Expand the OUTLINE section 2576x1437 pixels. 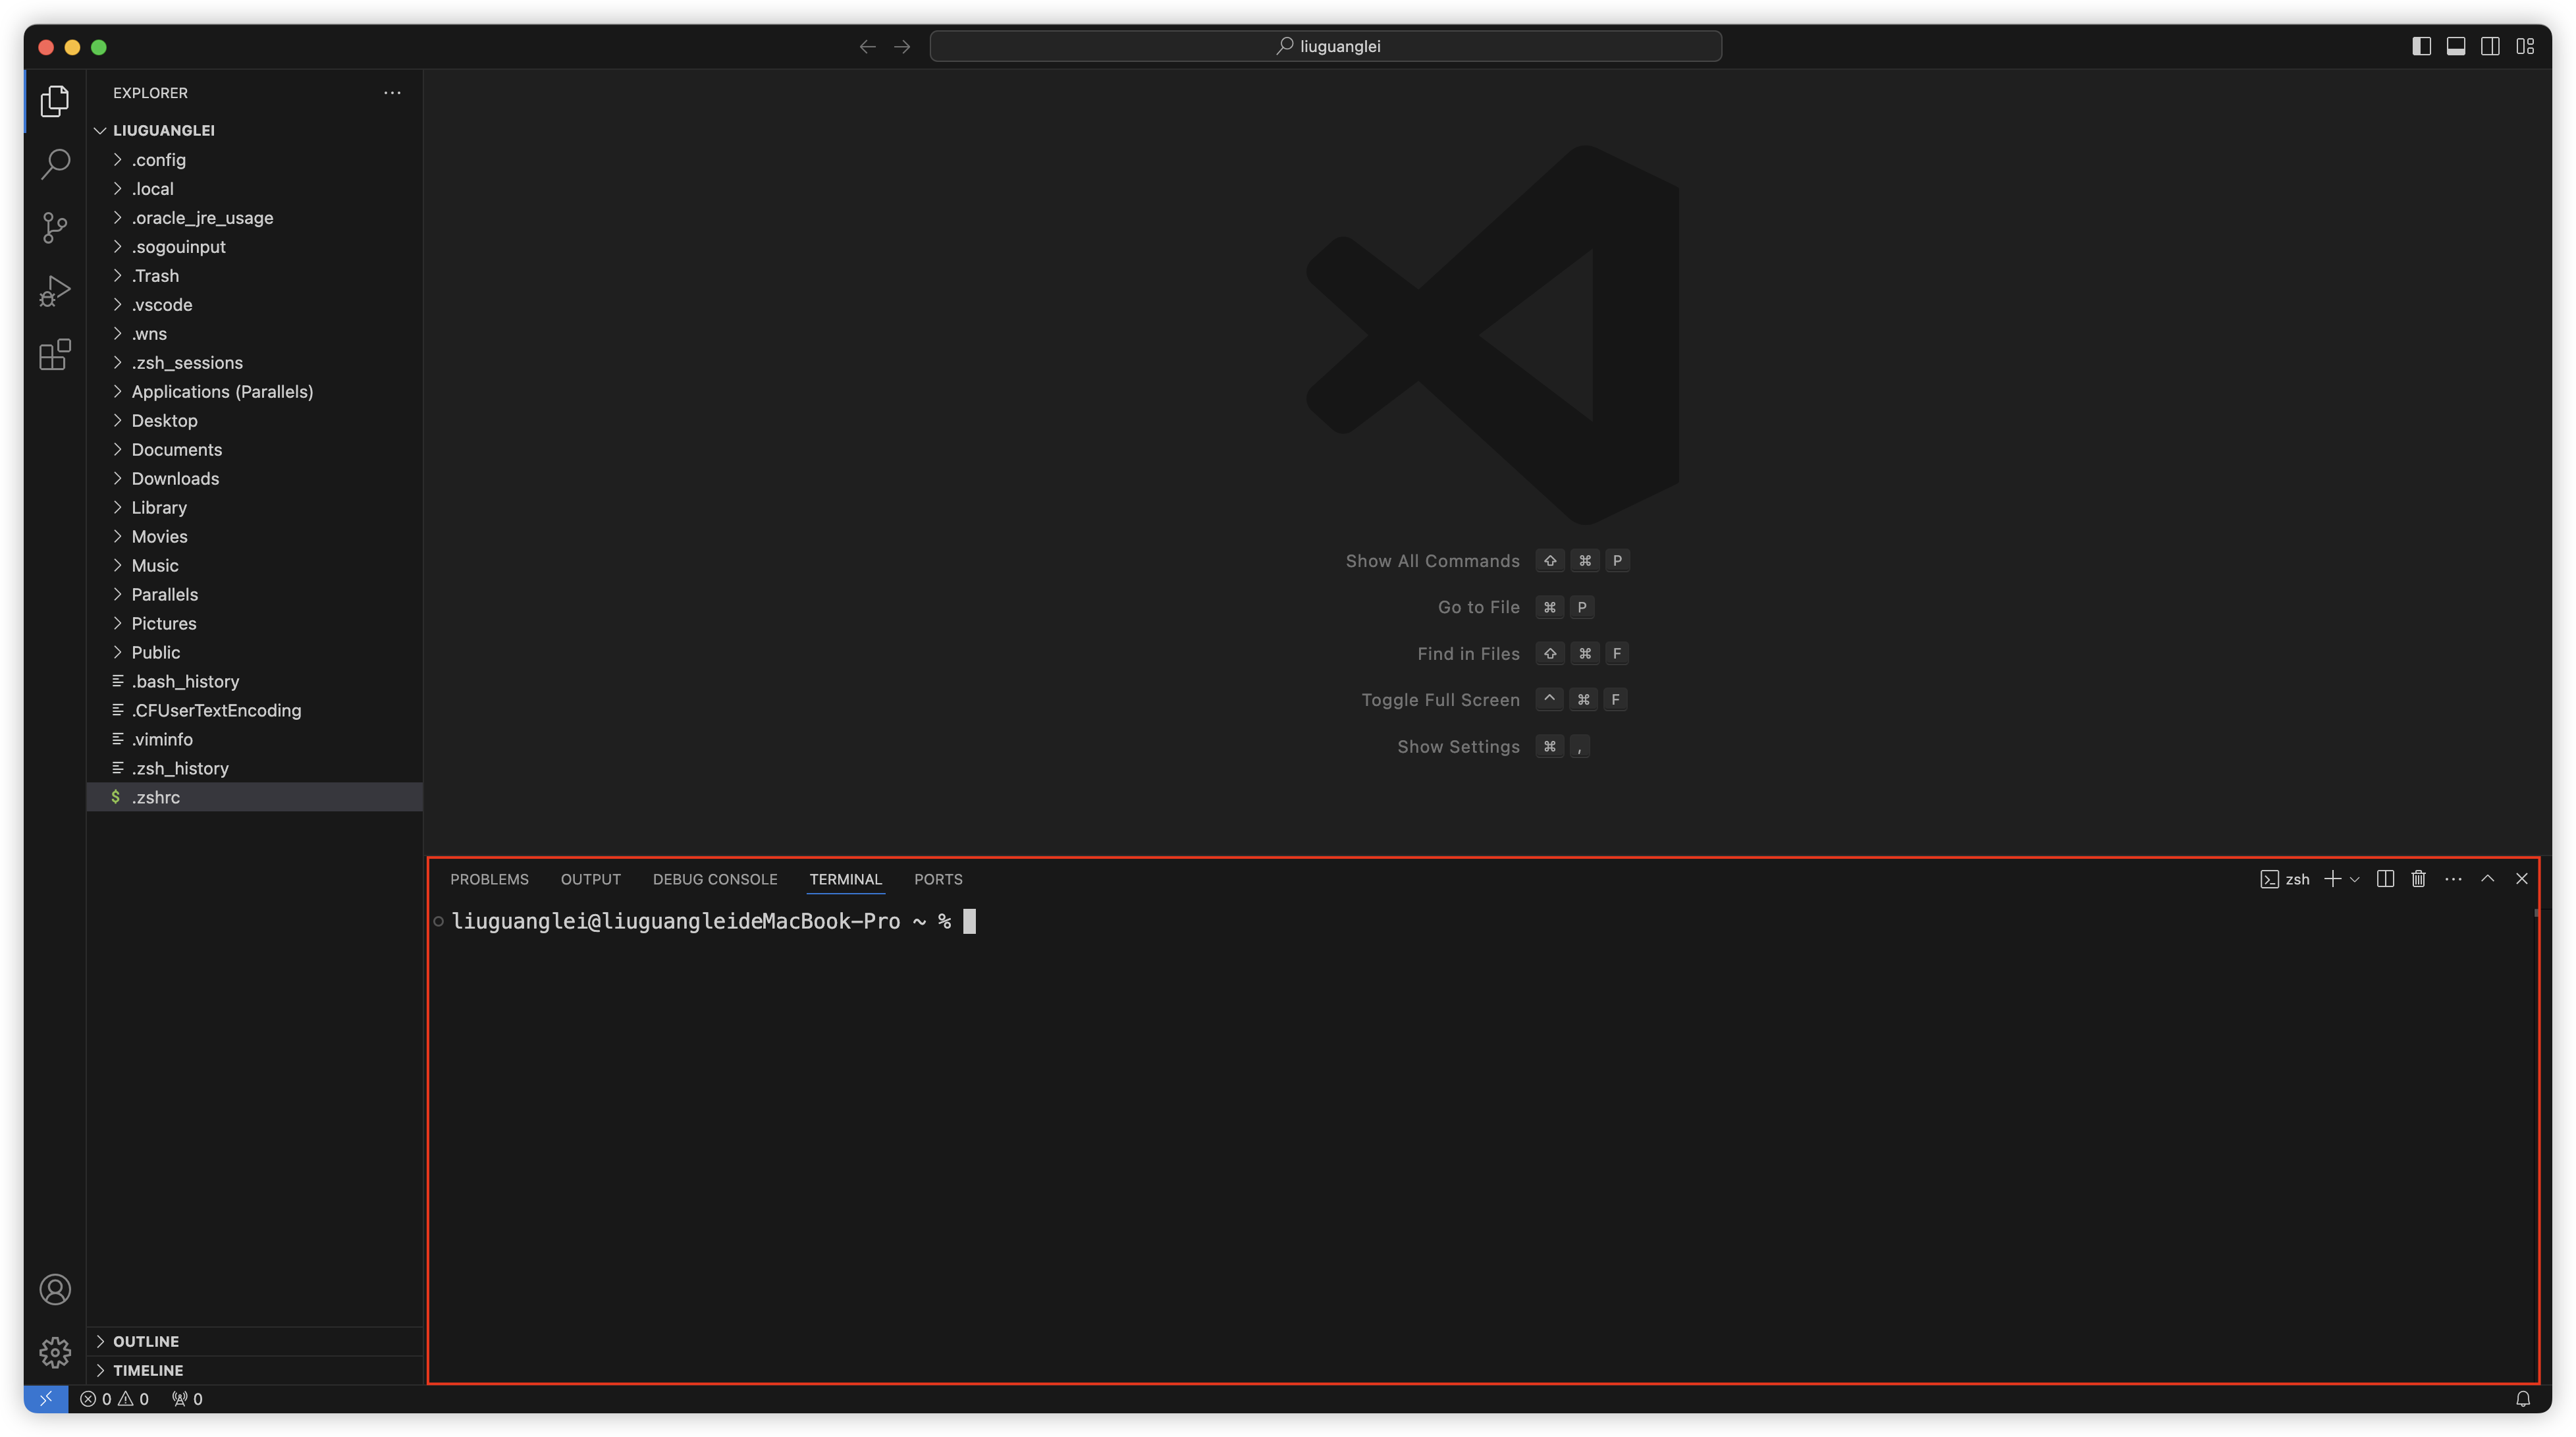pyautogui.click(x=145, y=1341)
